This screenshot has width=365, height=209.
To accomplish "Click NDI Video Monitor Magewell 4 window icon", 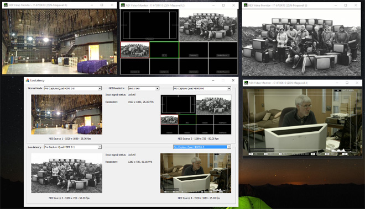I will 246,83.
